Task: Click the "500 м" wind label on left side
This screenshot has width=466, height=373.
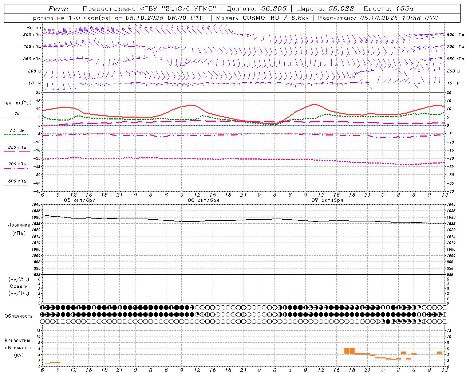Action: coord(35,71)
